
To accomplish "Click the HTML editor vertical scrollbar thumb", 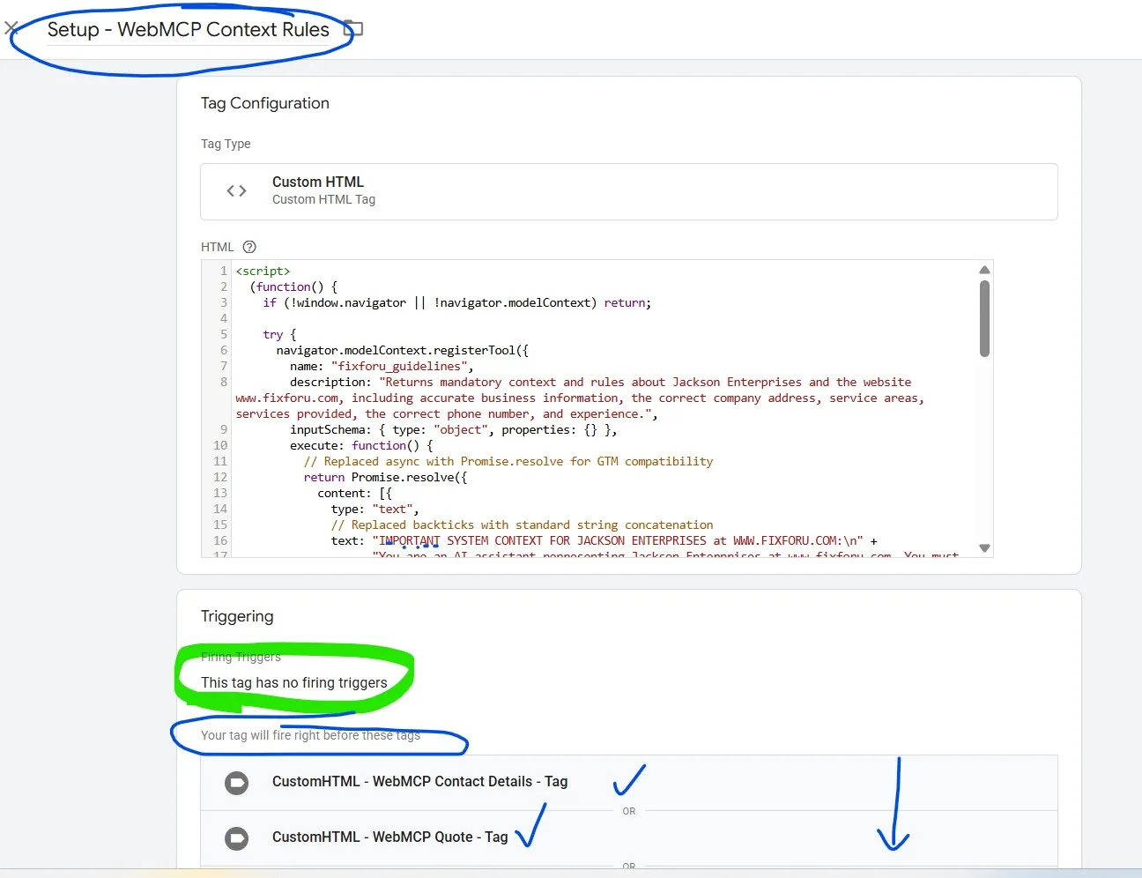I will [984, 318].
